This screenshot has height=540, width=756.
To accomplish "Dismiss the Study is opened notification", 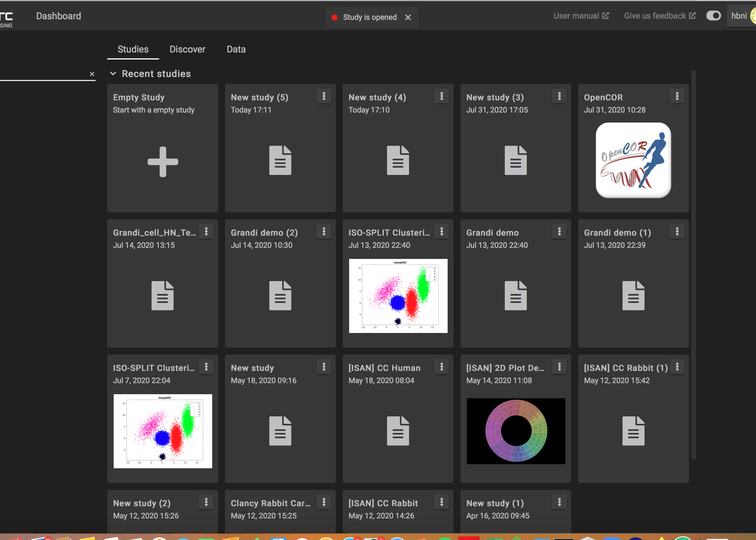I will point(408,17).
